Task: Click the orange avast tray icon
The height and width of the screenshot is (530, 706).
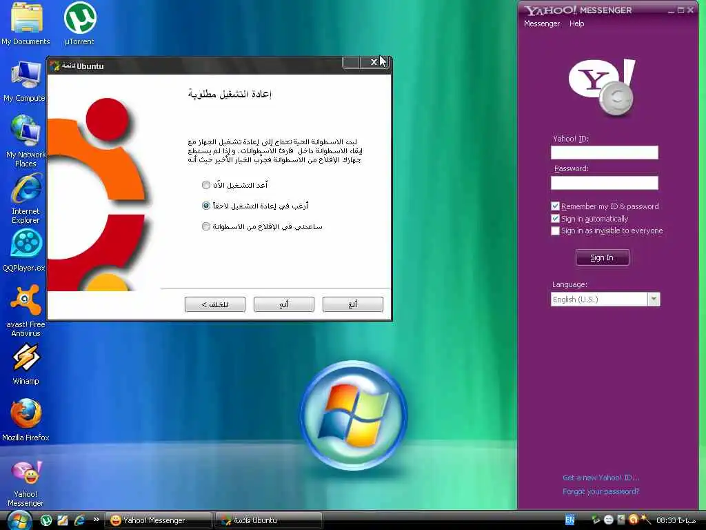Action: point(634,520)
